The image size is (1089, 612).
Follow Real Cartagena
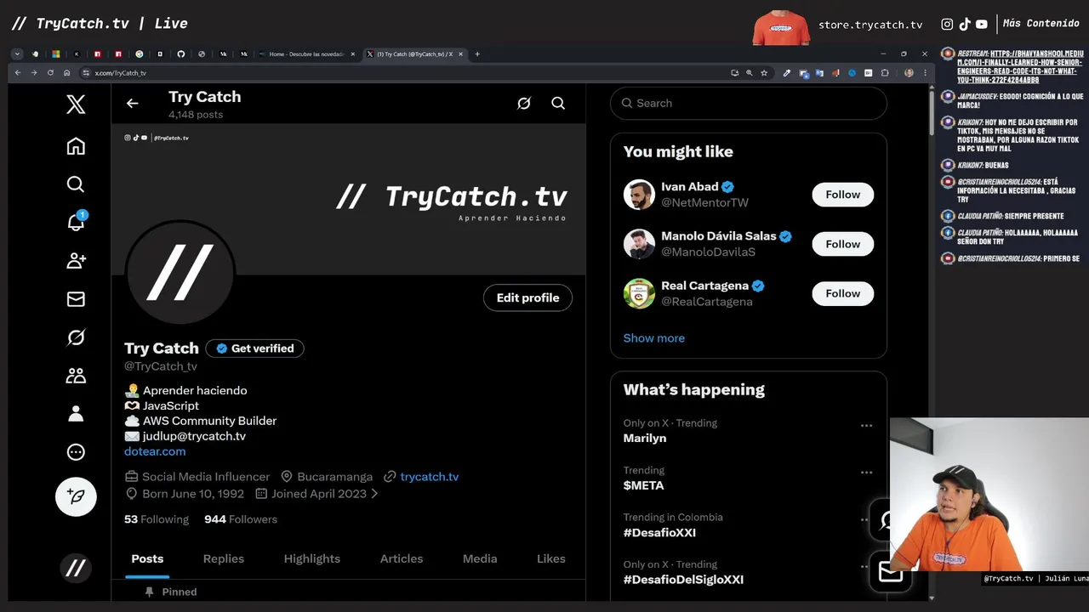coord(842,293)
